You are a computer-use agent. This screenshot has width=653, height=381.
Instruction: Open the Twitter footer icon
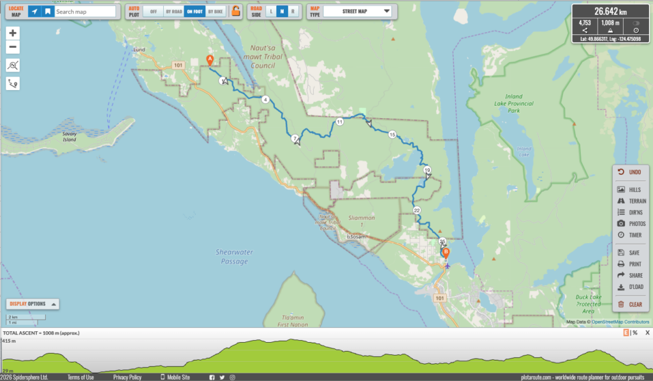pyautogui.click(x=222, y=377)
